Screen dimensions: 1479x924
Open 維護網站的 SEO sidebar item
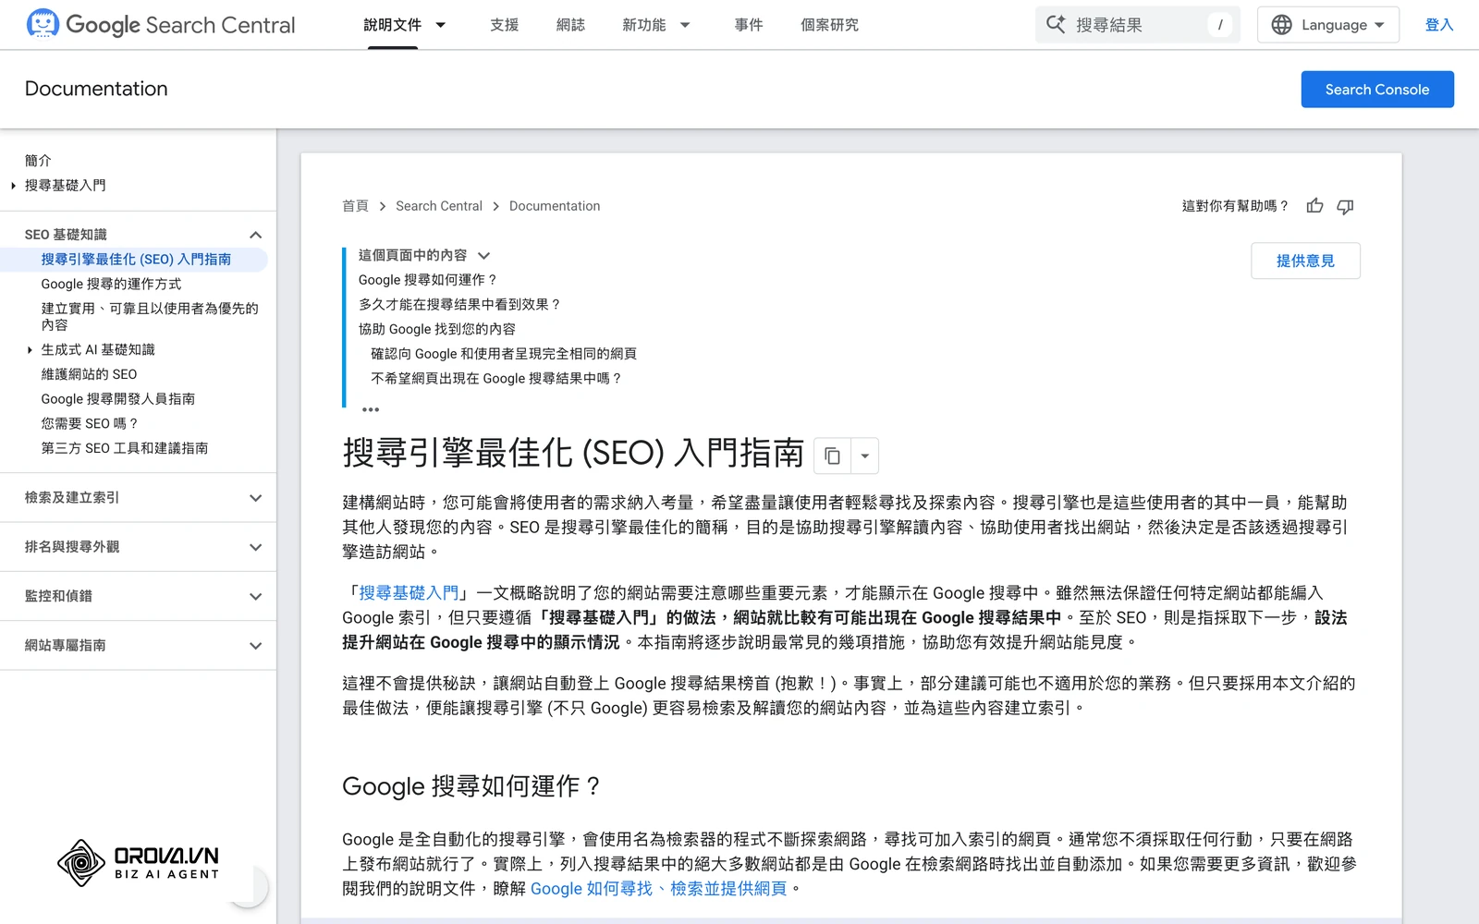89,374
